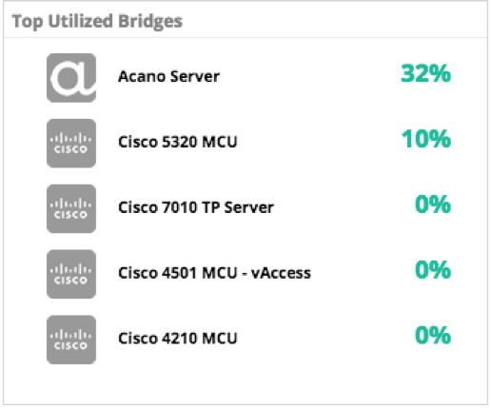This screenshot has height=408, width=491.
Task: Select the Cisco 4210 MCU logo icon
Action: [x=71, y=340]
